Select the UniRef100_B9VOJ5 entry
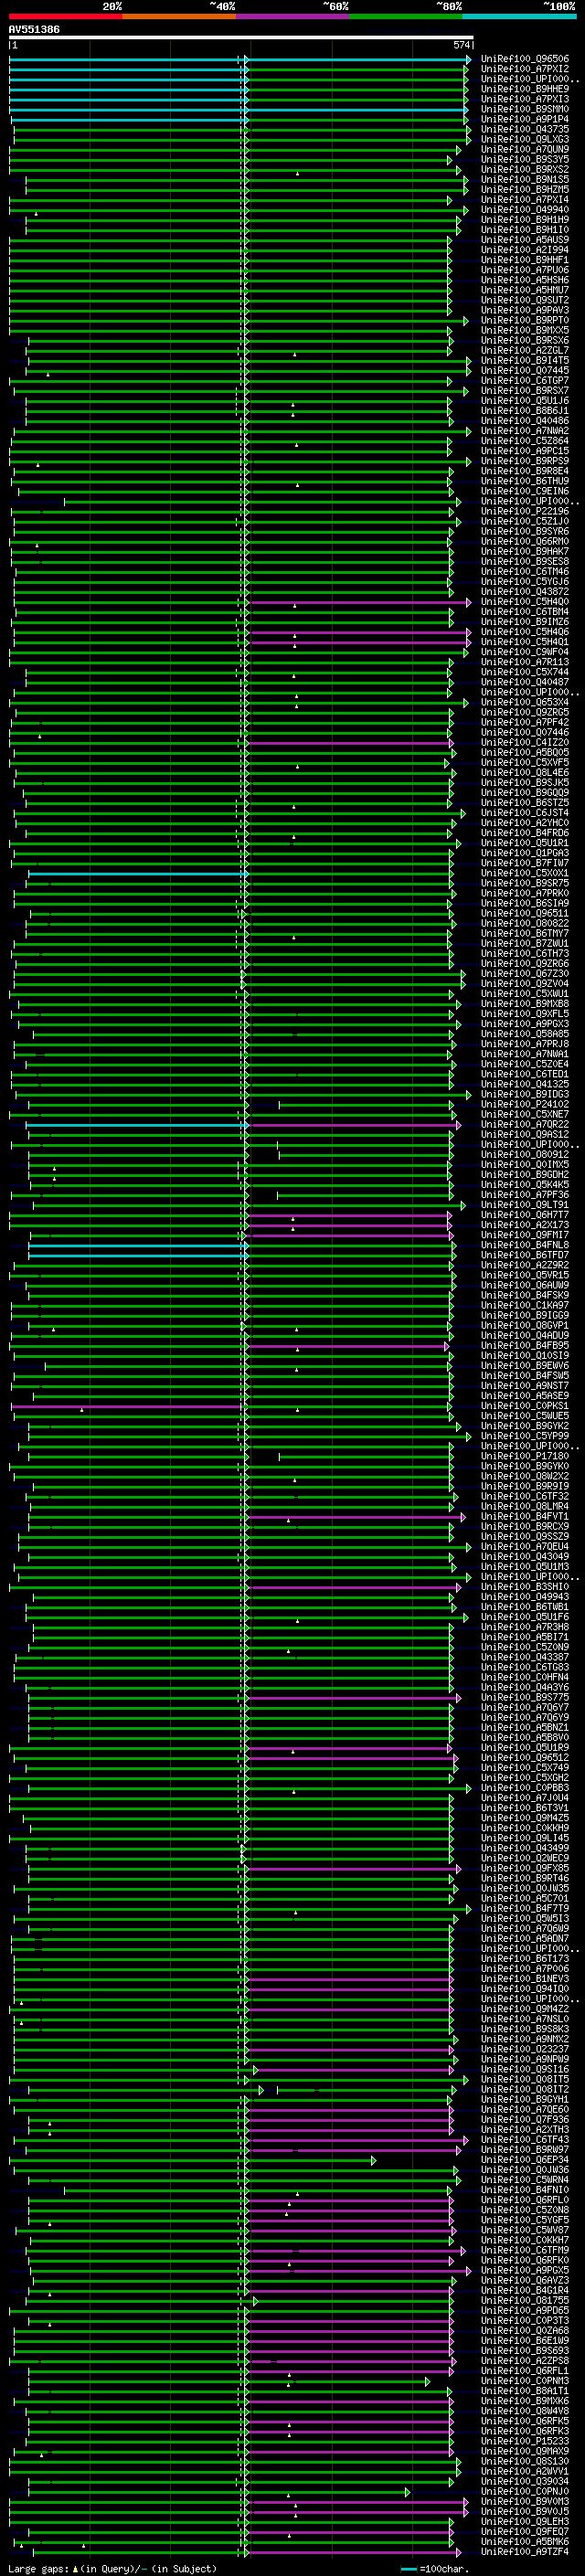The width and height of the screenshot is (585, 2576). pos(525,2511)
